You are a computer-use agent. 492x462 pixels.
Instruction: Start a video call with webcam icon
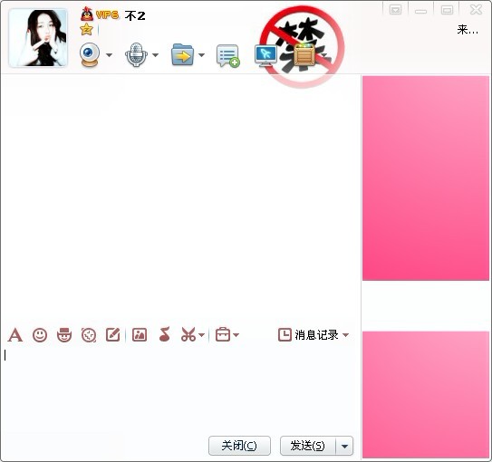(x=90, y=54)
